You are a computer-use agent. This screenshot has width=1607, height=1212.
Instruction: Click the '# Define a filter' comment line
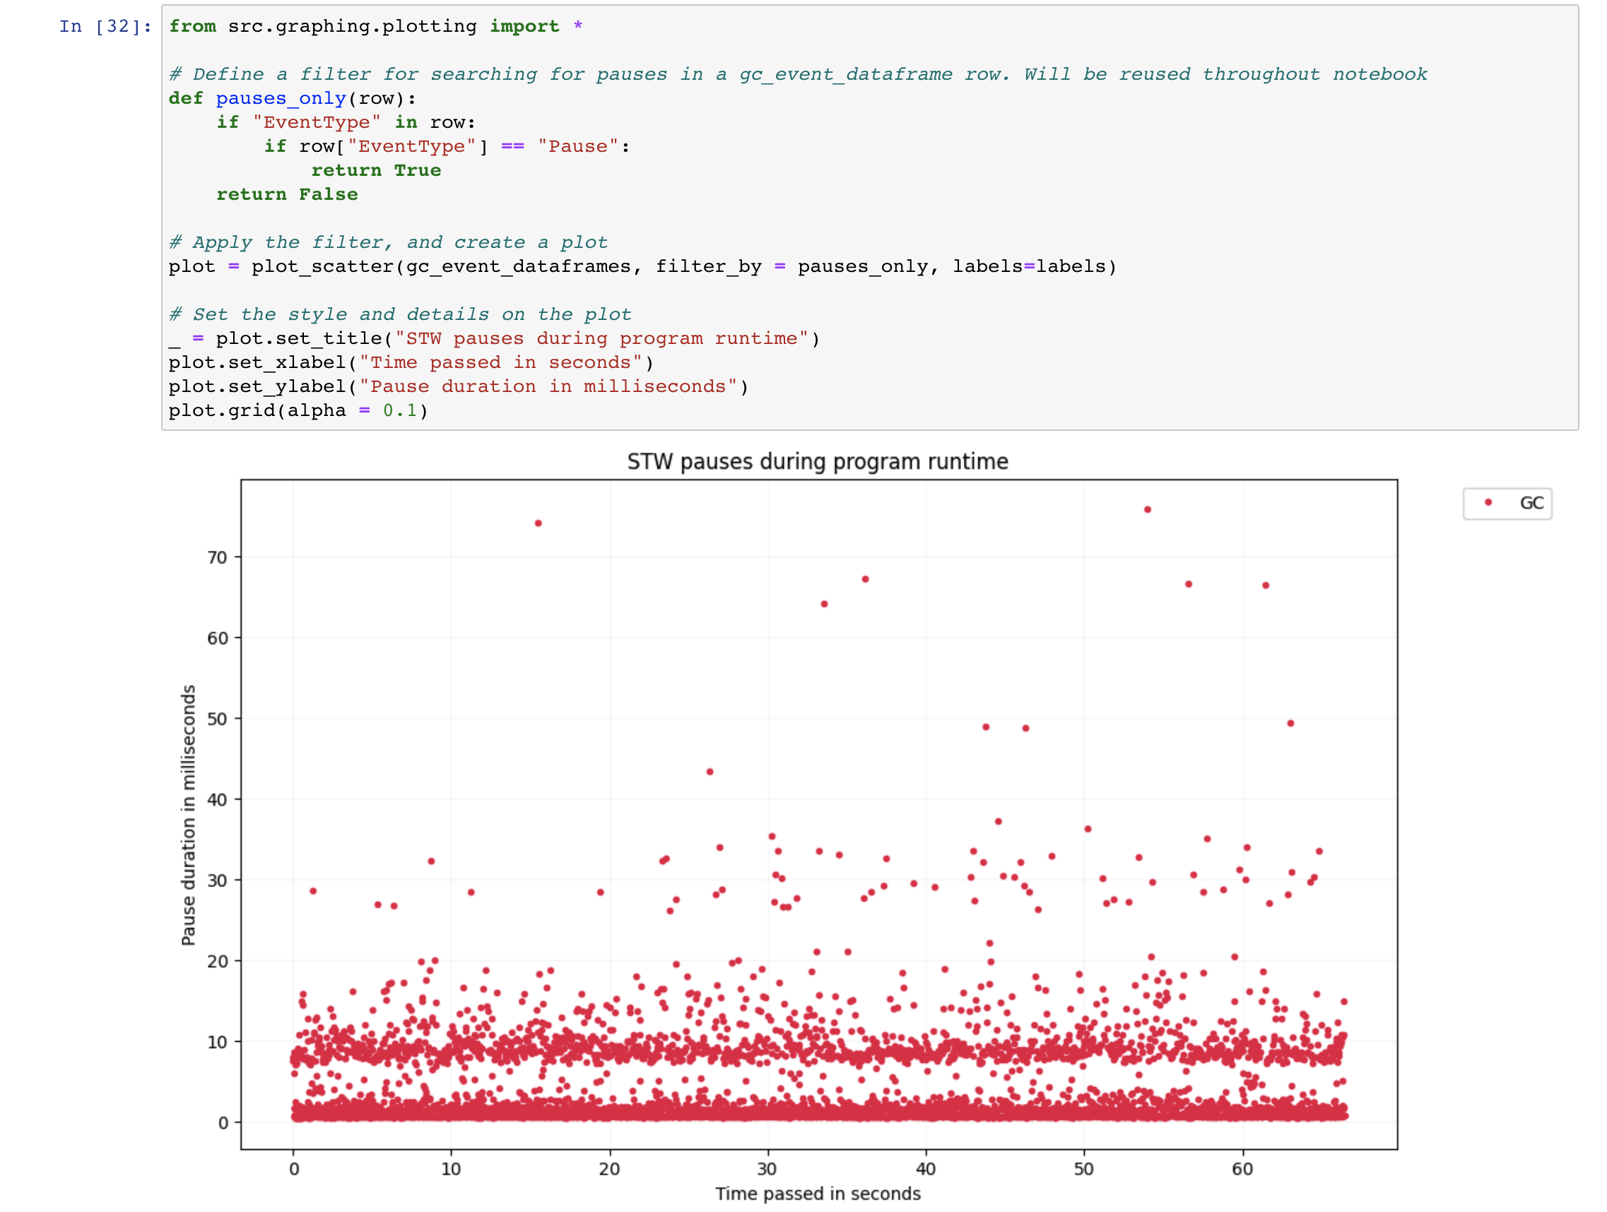(x=798, y=74)
